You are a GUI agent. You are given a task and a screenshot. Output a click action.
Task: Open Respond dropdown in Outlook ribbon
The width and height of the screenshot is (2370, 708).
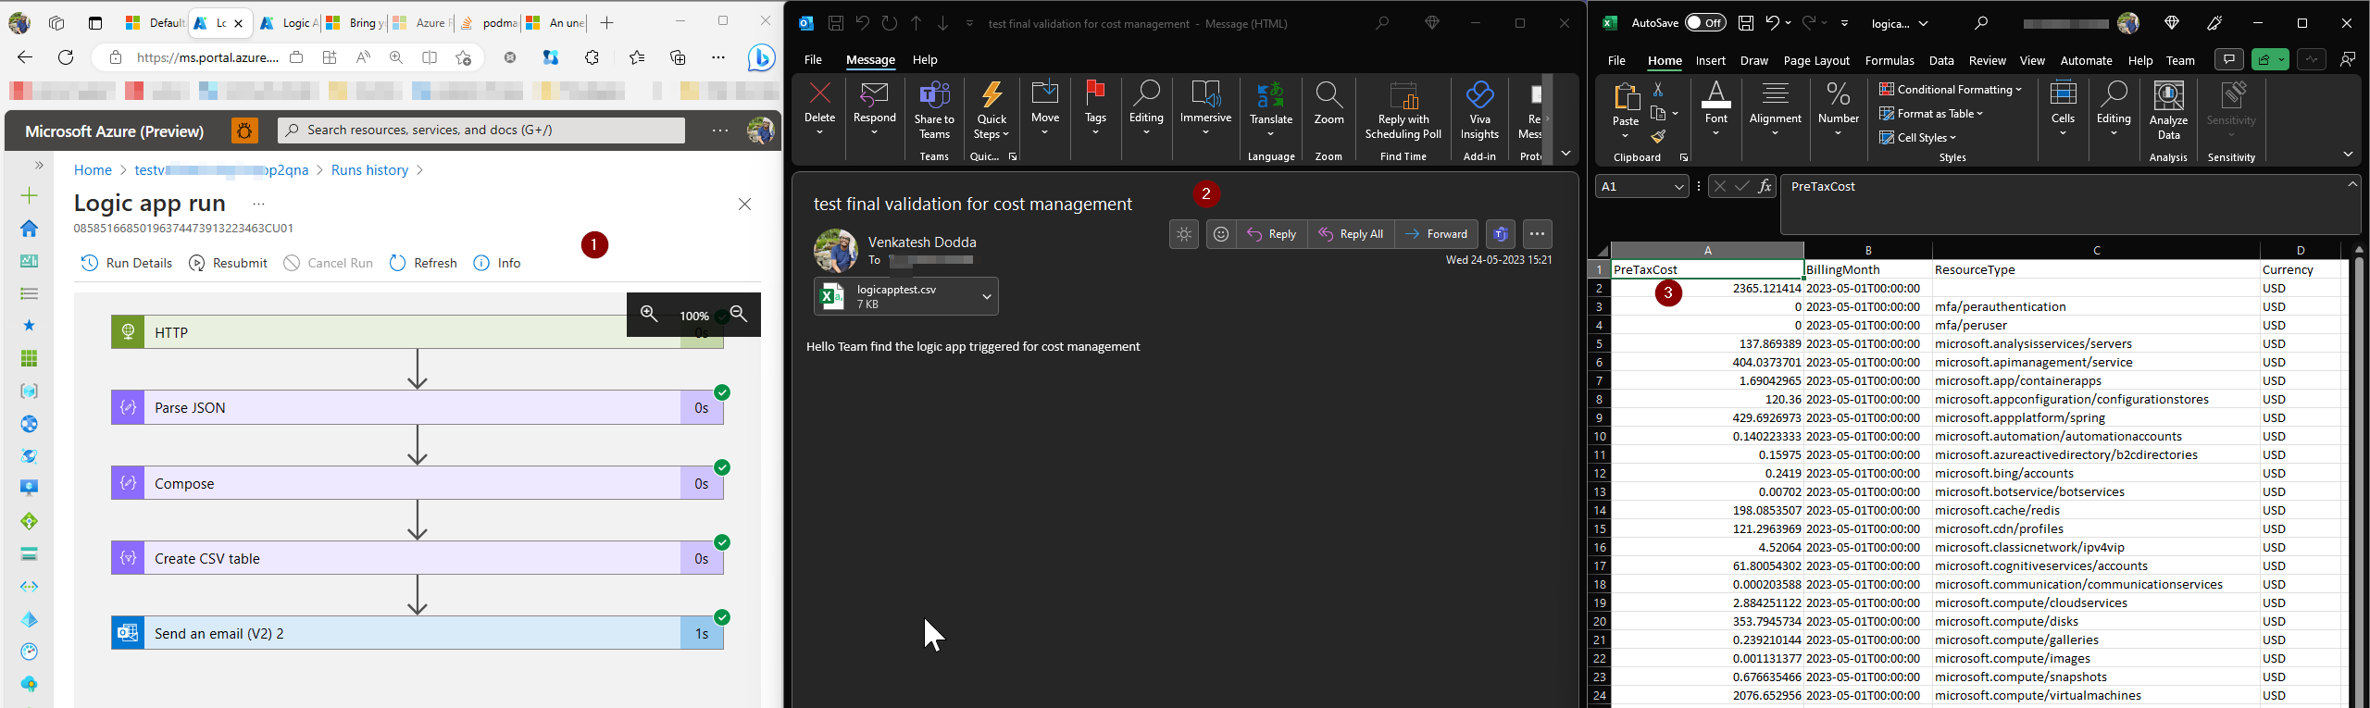click(874, 107)
